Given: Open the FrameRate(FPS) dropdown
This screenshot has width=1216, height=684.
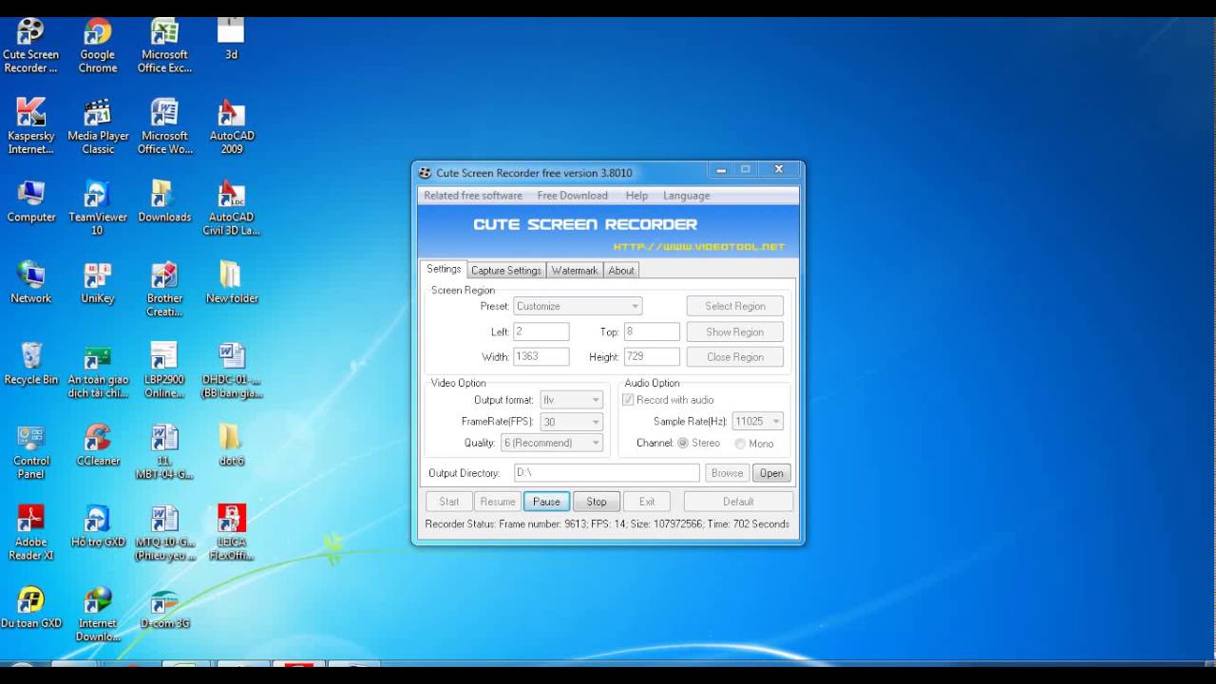Looking at the screenshot, I should tap(571, 422).
